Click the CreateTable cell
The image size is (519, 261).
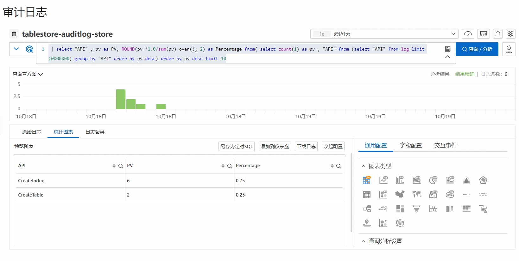[x=71, y=195]
